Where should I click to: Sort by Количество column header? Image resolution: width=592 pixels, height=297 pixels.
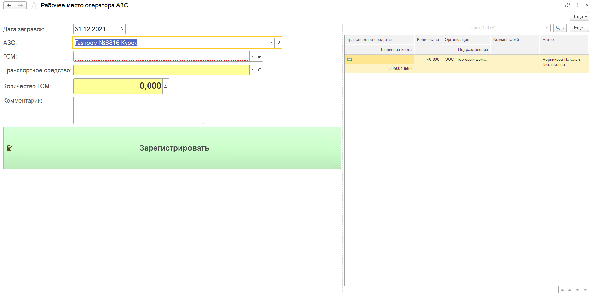(428, 40)
